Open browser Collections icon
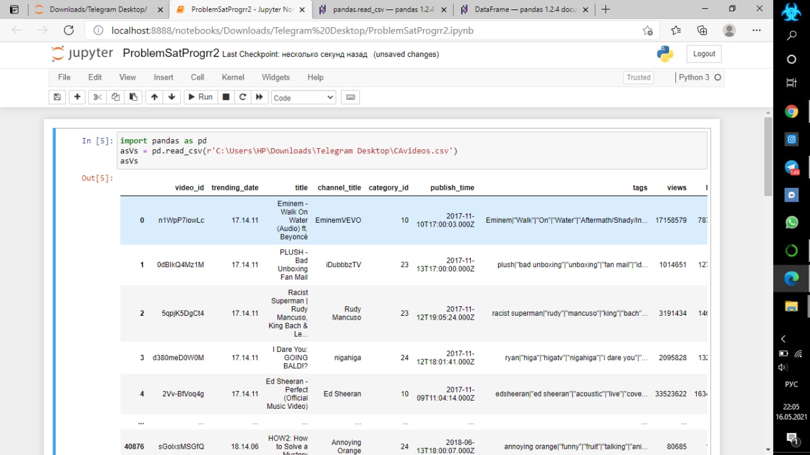The height and width of the screenshot is (455, 810). coord(702,30)
